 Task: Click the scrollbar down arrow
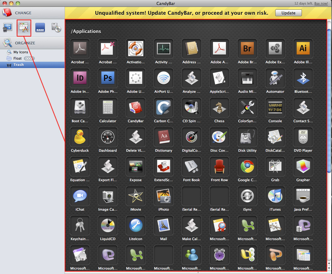pyautogui.click(x=329, y=268)
